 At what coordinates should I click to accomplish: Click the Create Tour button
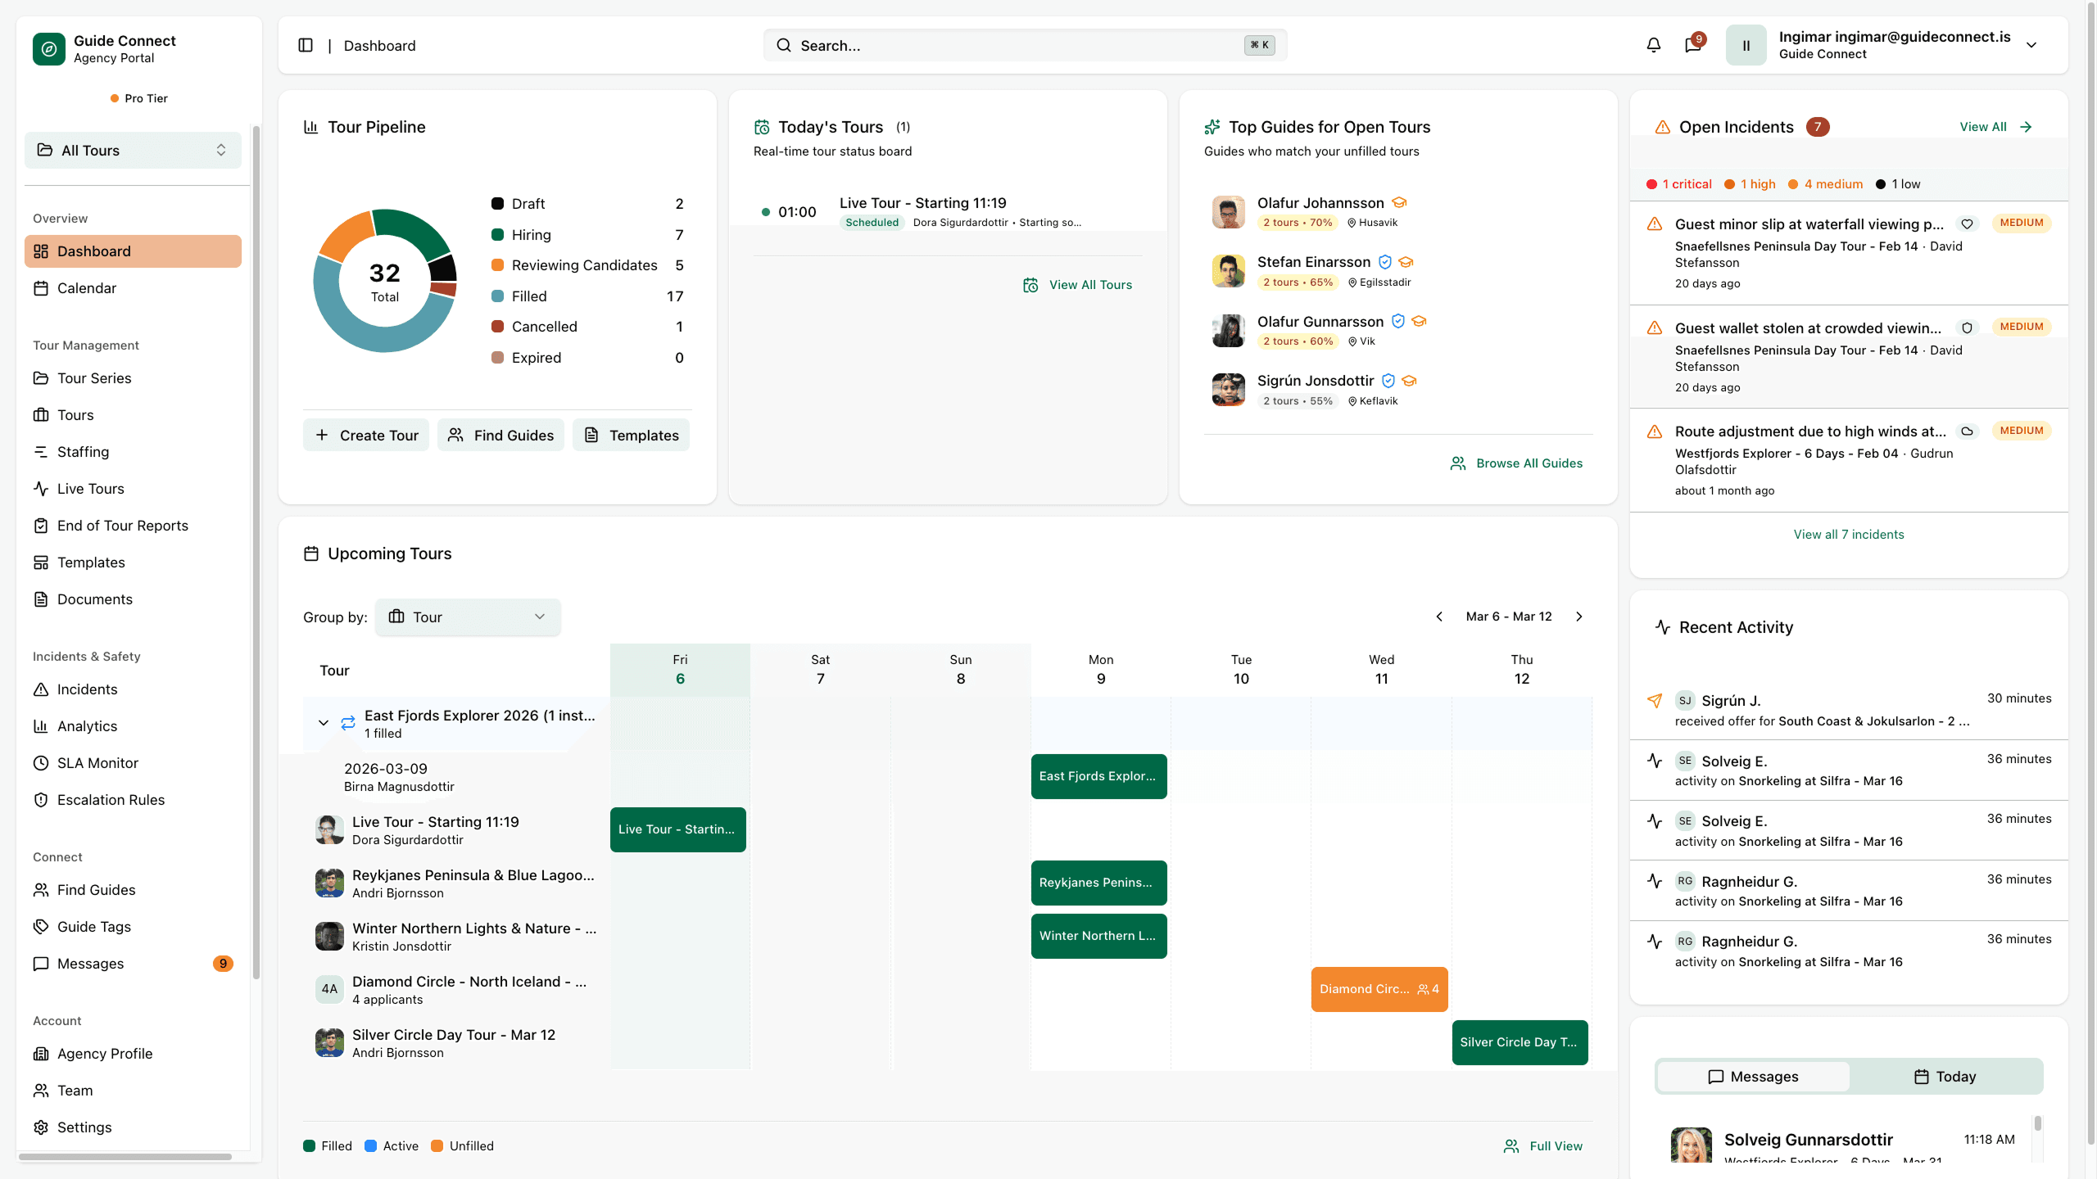click(366, 435)
